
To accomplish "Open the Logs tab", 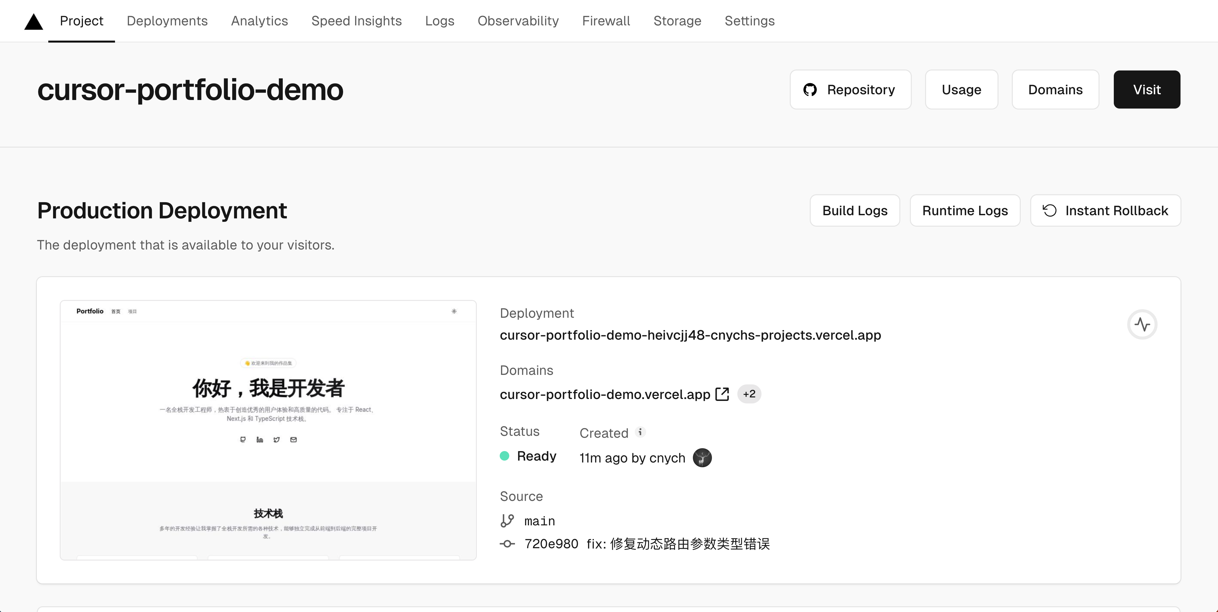I will [439, 21].
